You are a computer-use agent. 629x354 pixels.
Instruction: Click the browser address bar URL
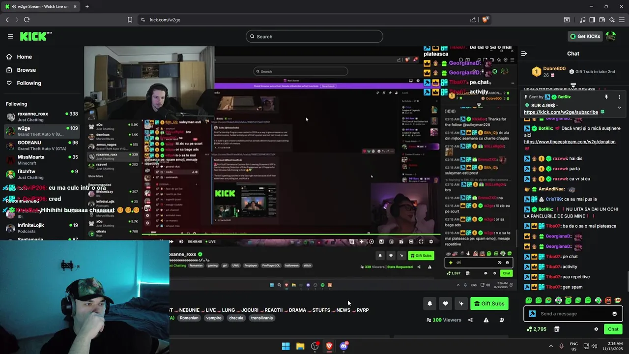165,20
